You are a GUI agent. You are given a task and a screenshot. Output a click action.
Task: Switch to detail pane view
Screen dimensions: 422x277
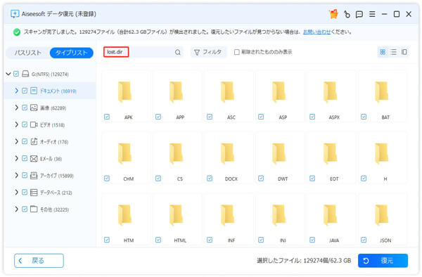(404, 52)
